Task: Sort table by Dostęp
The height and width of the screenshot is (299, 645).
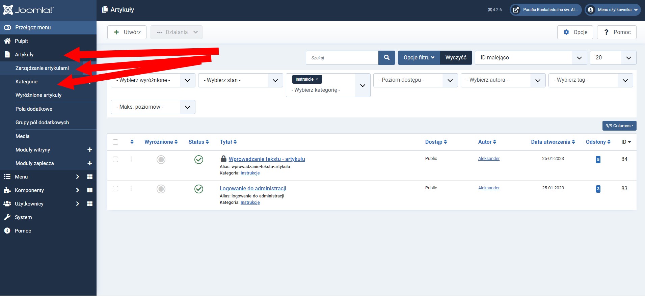Action: click(436, 142)
